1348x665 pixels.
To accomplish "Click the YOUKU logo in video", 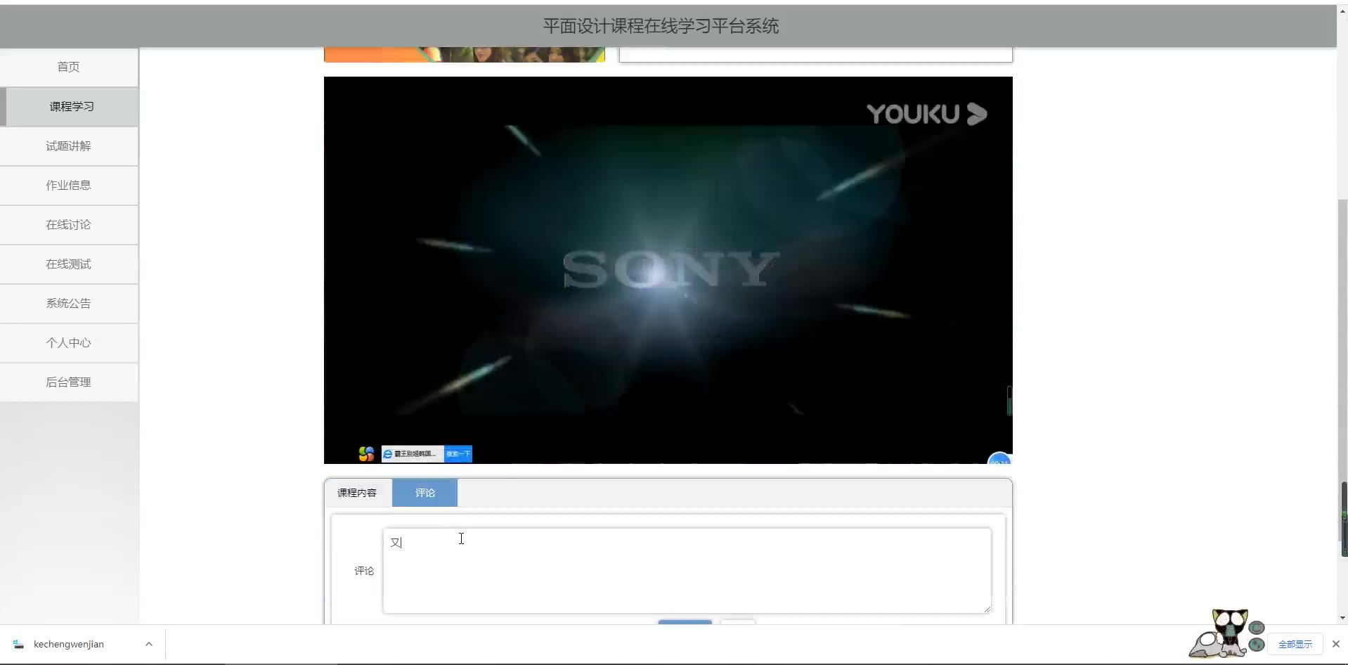I will (926, 114).
